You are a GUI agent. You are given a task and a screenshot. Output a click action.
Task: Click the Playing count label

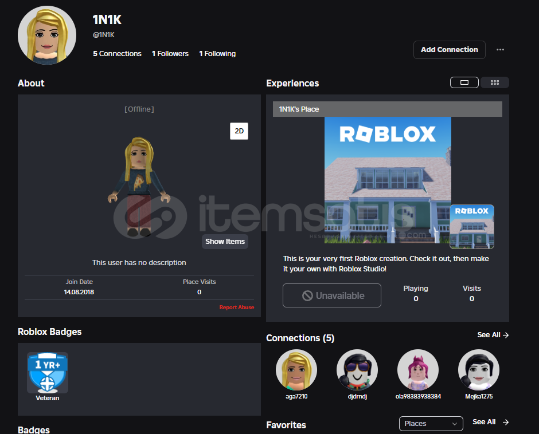(416, 289)
